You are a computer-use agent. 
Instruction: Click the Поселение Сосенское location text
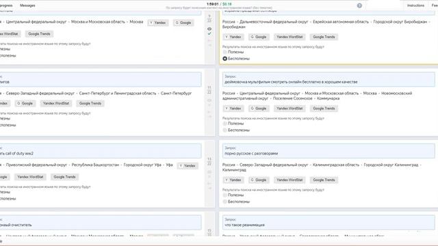pos(292,98)
